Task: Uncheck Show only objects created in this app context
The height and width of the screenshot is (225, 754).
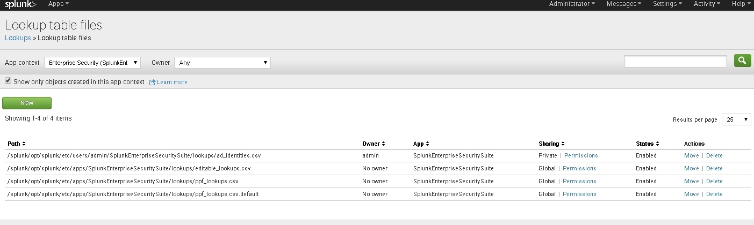Action: tap(8, 81)
